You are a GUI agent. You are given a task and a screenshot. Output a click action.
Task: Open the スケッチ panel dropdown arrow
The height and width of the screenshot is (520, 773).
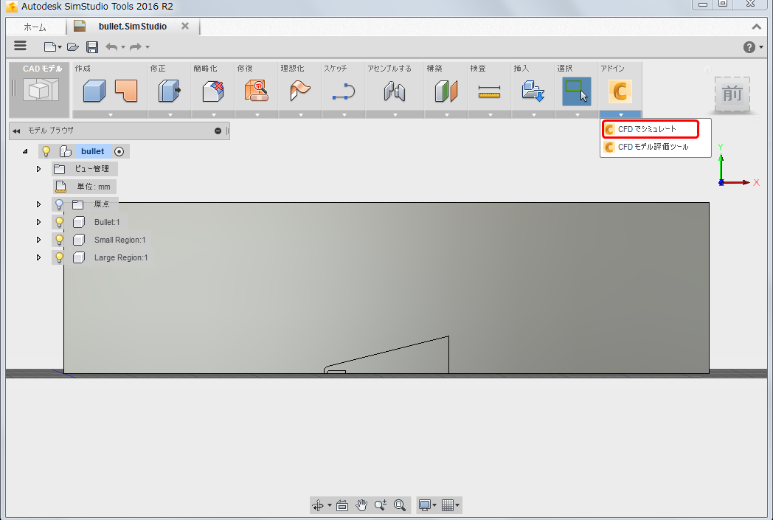(344, 114)
